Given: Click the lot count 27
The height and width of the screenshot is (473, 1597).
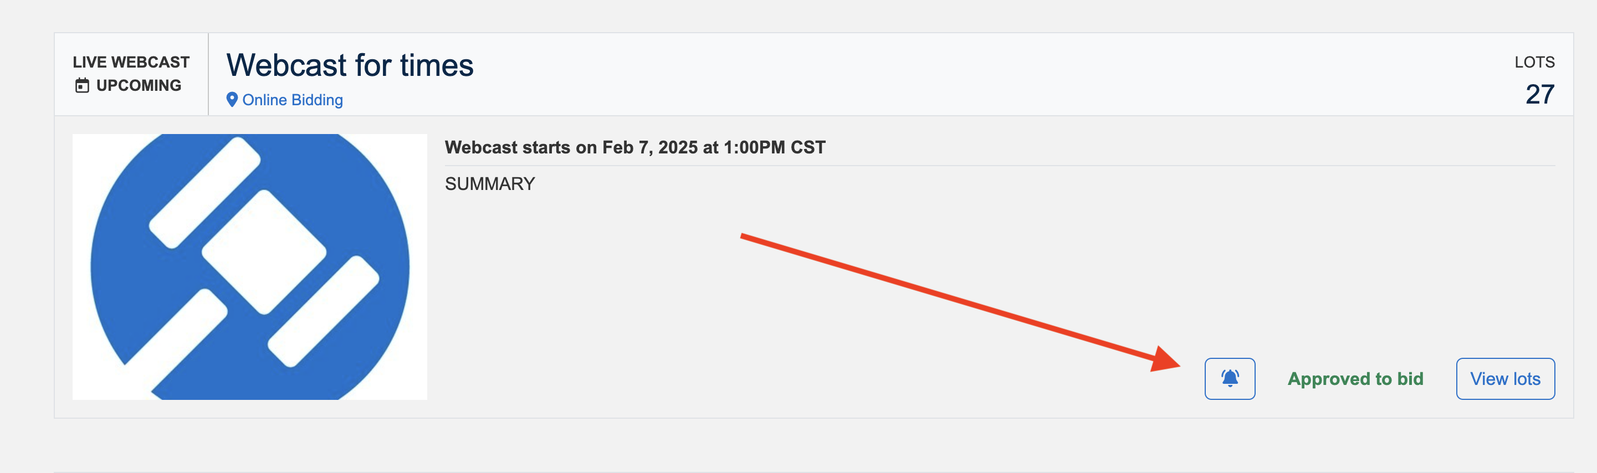Looking at the screenshot, I should [x=1539, y=94].
